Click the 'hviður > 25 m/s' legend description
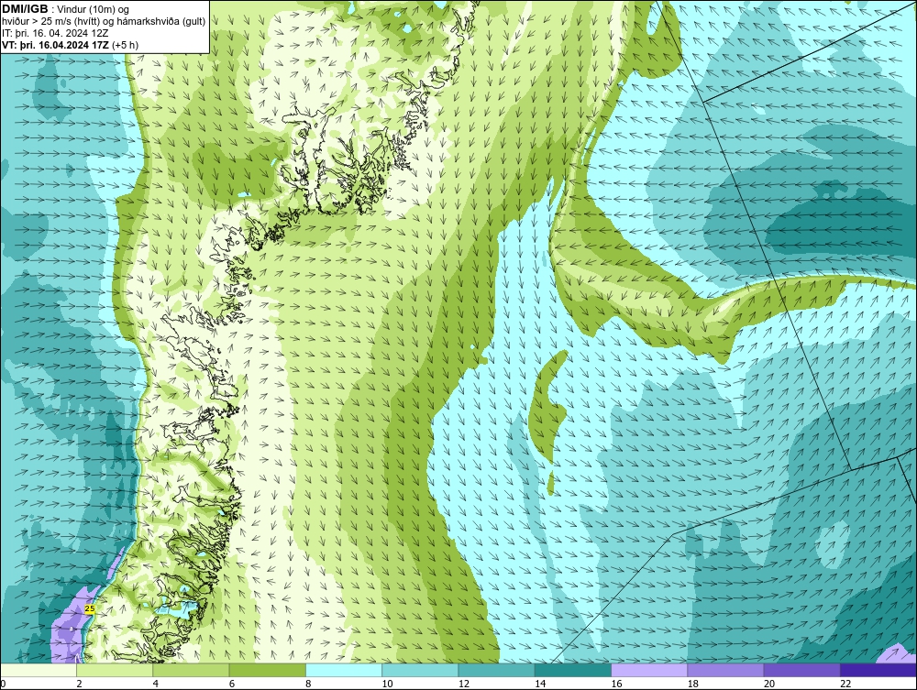The image size is (917, 690). (104, 21)
